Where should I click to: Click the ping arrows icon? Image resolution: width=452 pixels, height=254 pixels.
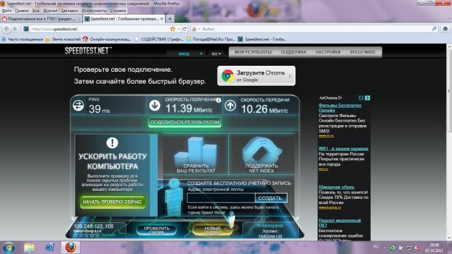[78, 106]
